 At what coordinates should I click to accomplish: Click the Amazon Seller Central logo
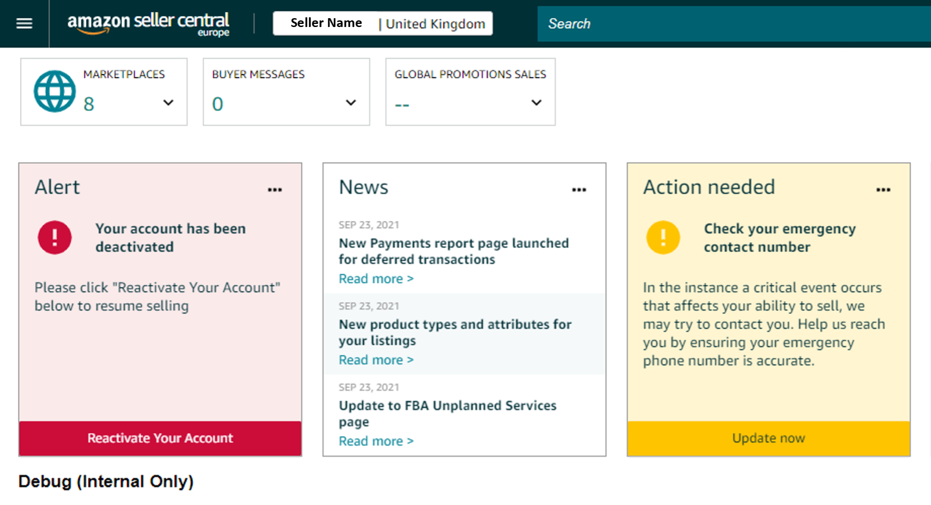point(148,24)
